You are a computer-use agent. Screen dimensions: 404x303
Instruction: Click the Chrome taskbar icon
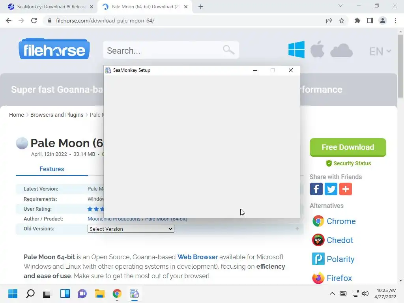117,294
